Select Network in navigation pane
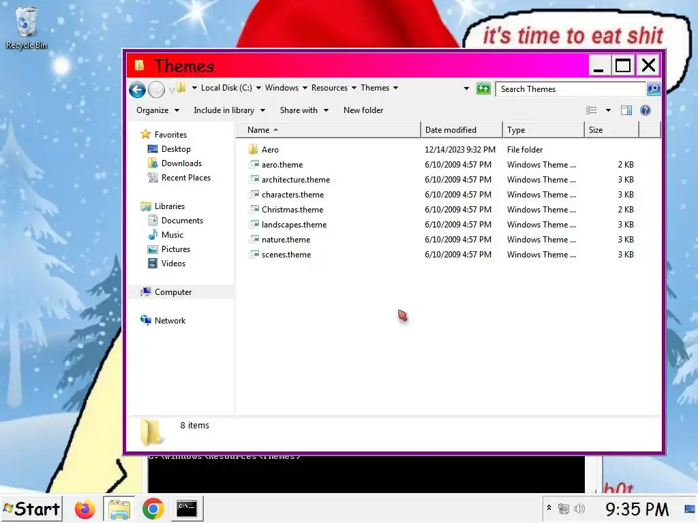The image size is (698, 523). [x=162, y=320]
